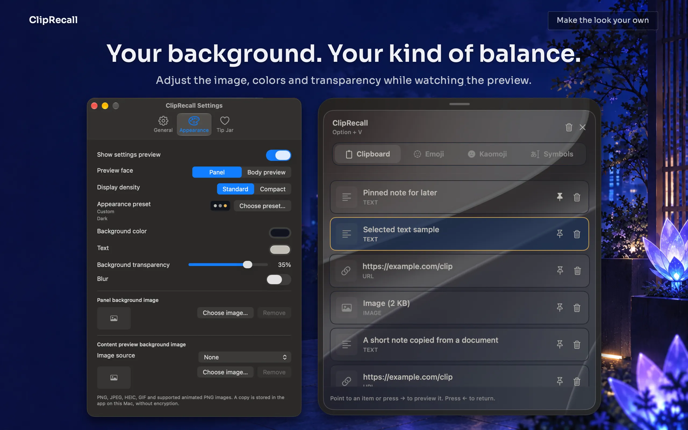Choose Compact display density
The height and width of the screenshot is (430, 688).
272,189
